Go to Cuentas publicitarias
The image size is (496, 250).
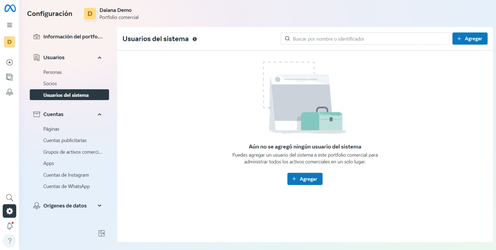coord(65,141)
